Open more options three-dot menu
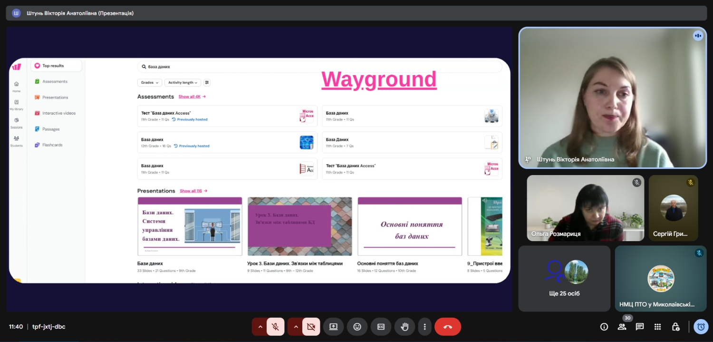This screenshot has height=342, width=713. [424, 327]
